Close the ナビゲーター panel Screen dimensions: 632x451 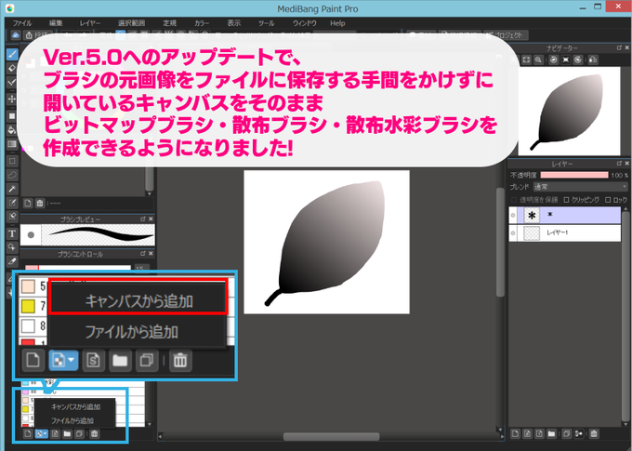coord(626,48)
